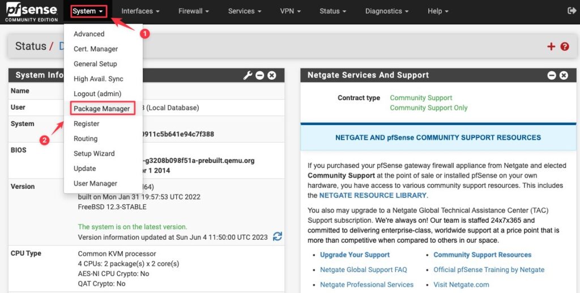
Task: Select Update in the System menu
Action: click(x=85, y=169)
